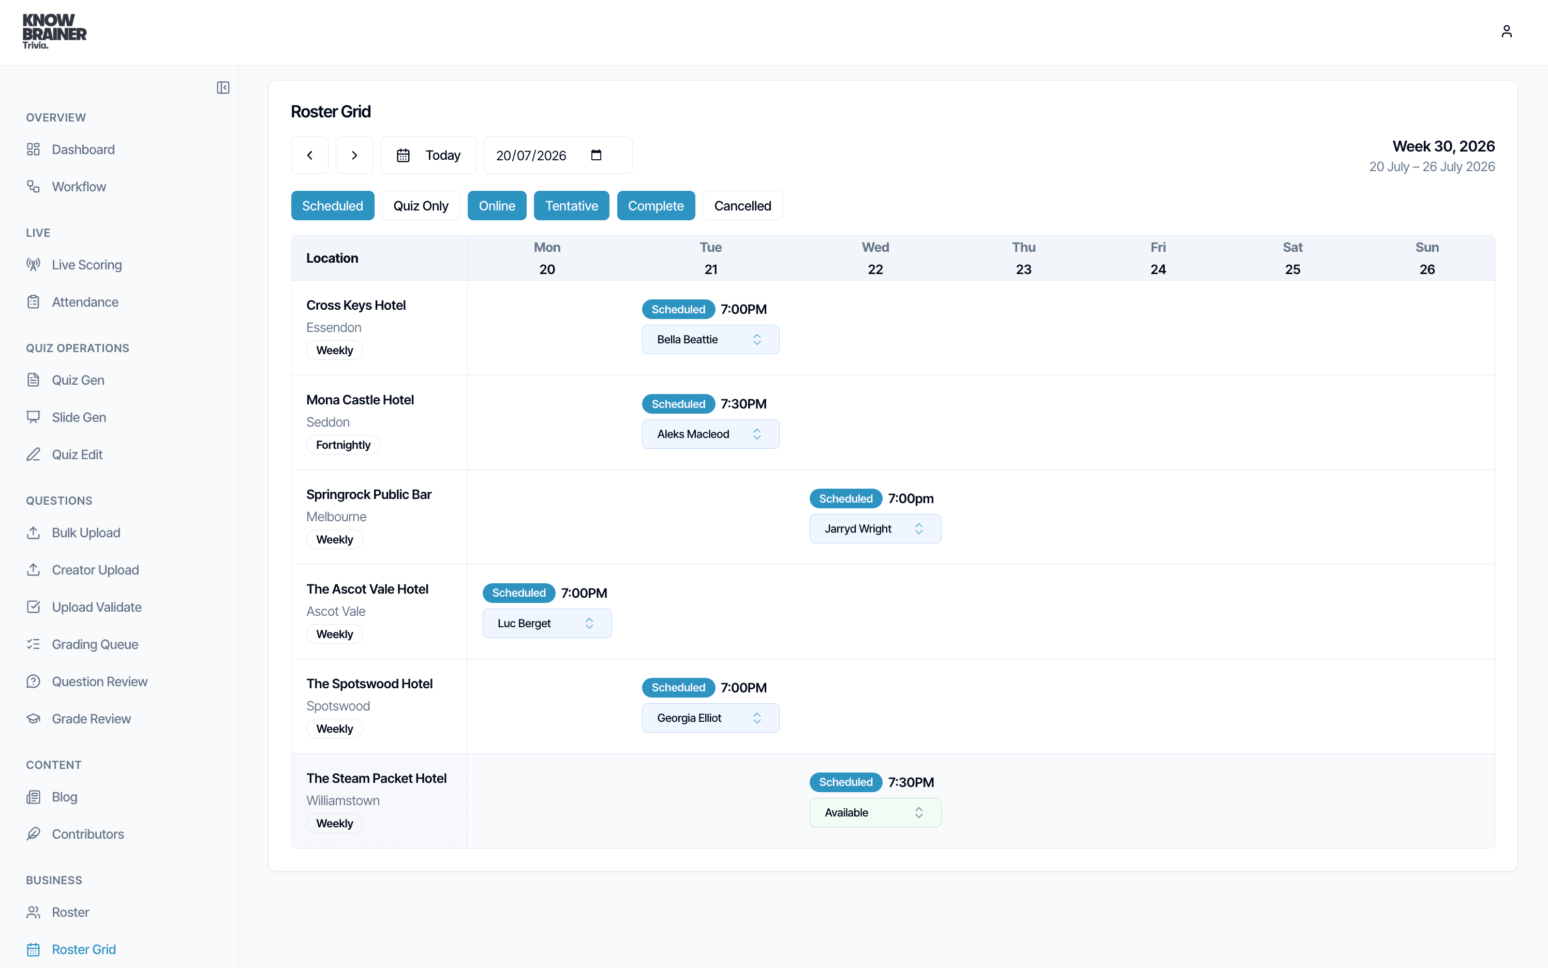The width and height of the screenshot is (1548, 968).
Task: Collapse the sidebar panel icon
Action: (x=223, y=88)
